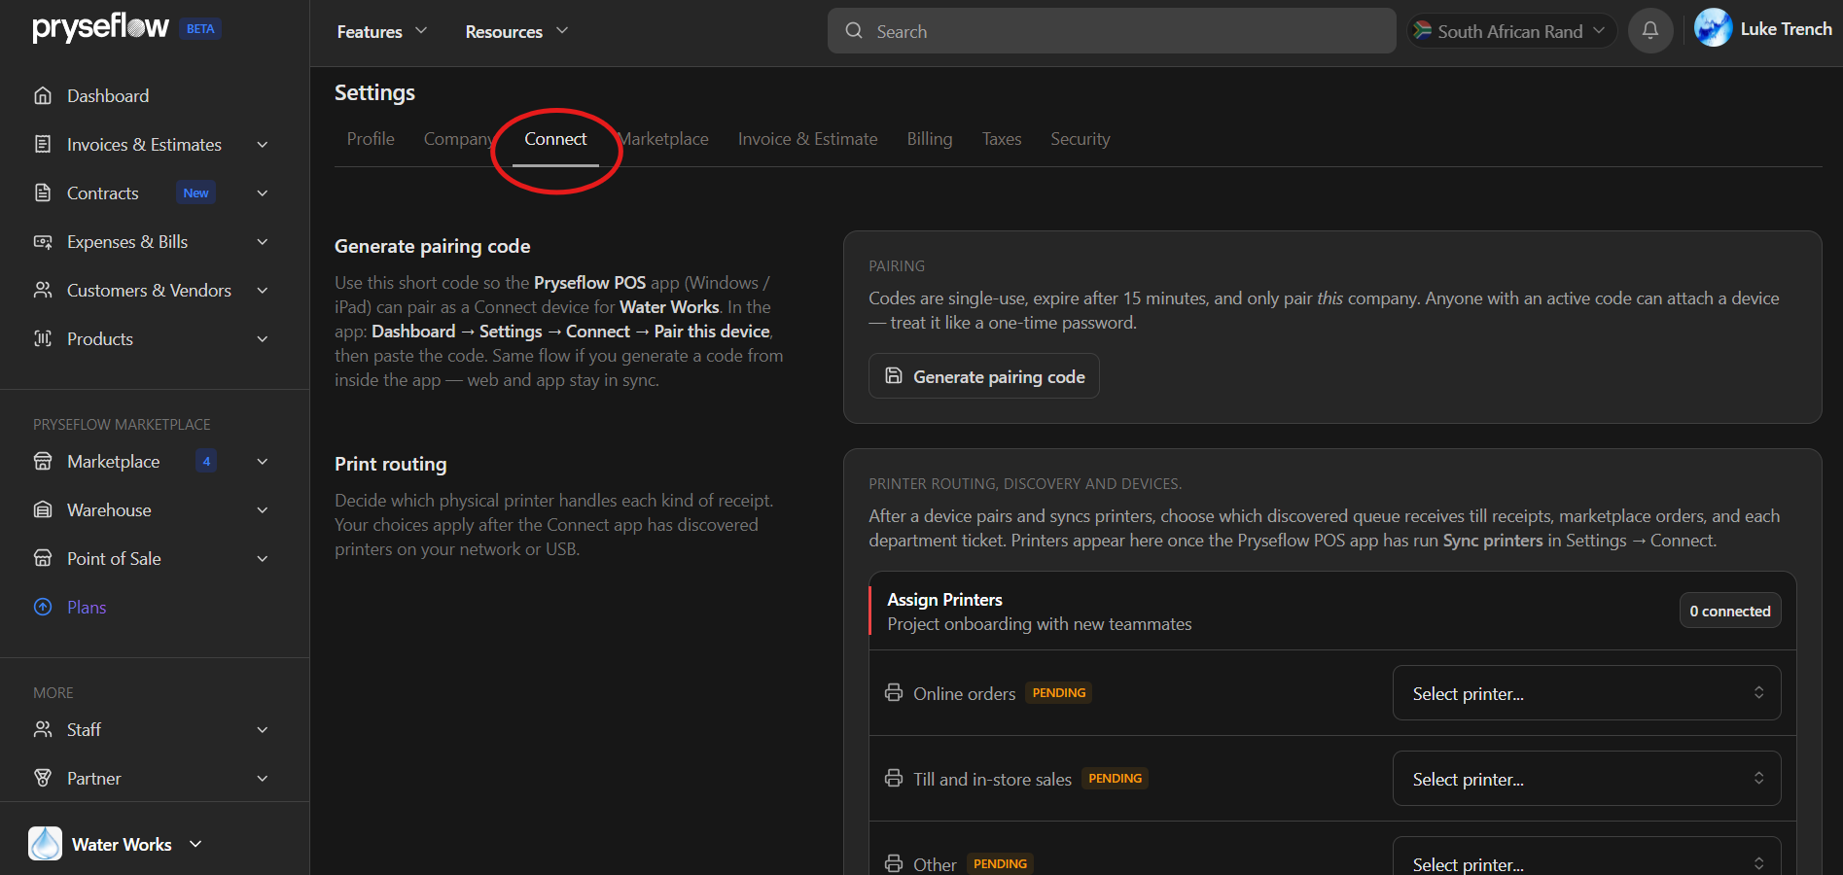
Task: Click the Settings page heading
Action: [x=374, y=92]
